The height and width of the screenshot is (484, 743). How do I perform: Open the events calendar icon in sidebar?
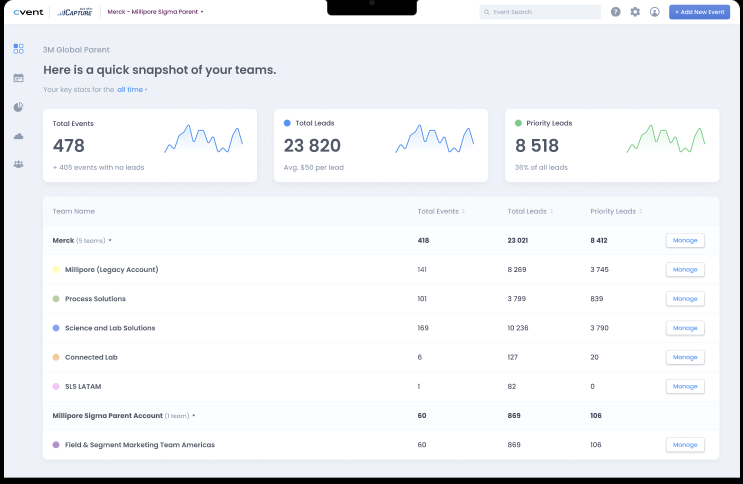(x=18, y=77)
